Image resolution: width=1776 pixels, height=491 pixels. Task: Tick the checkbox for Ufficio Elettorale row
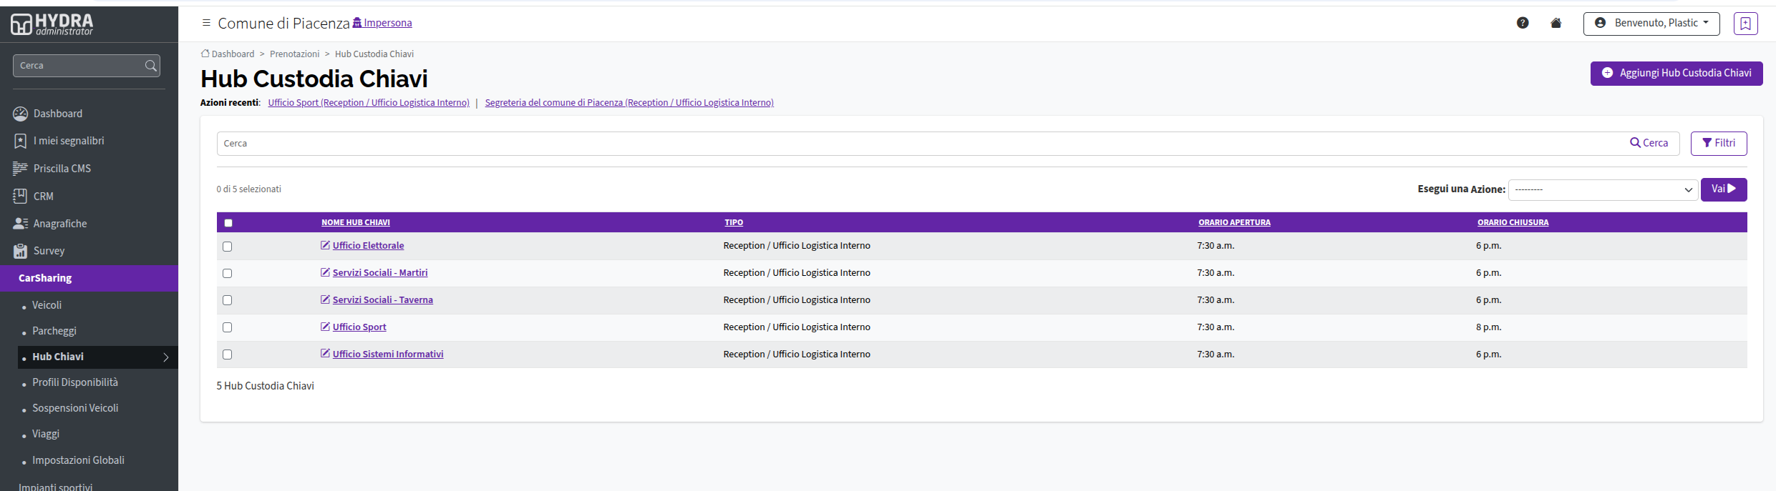228,247
